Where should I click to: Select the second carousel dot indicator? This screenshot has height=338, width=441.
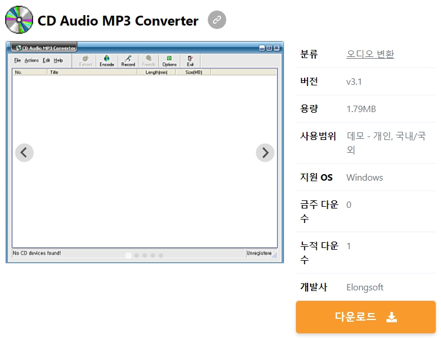tap(136, 256)
